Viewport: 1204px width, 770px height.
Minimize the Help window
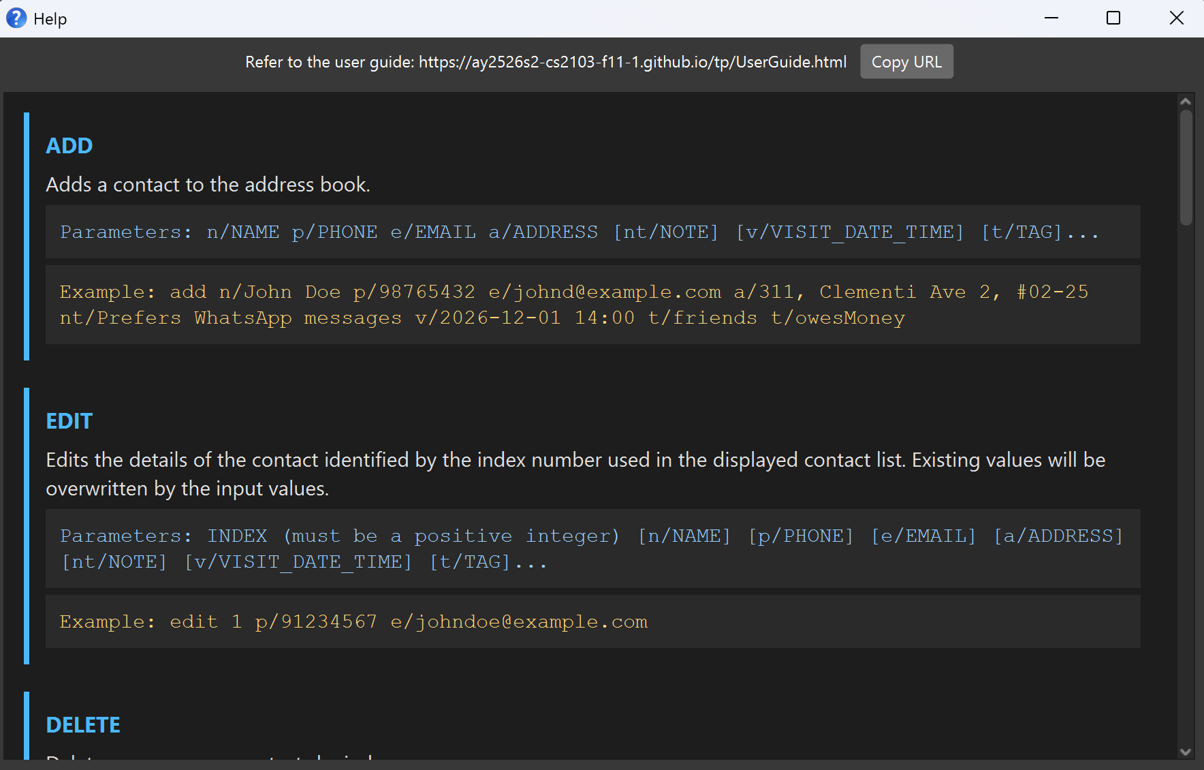(x=1051, y=18)
